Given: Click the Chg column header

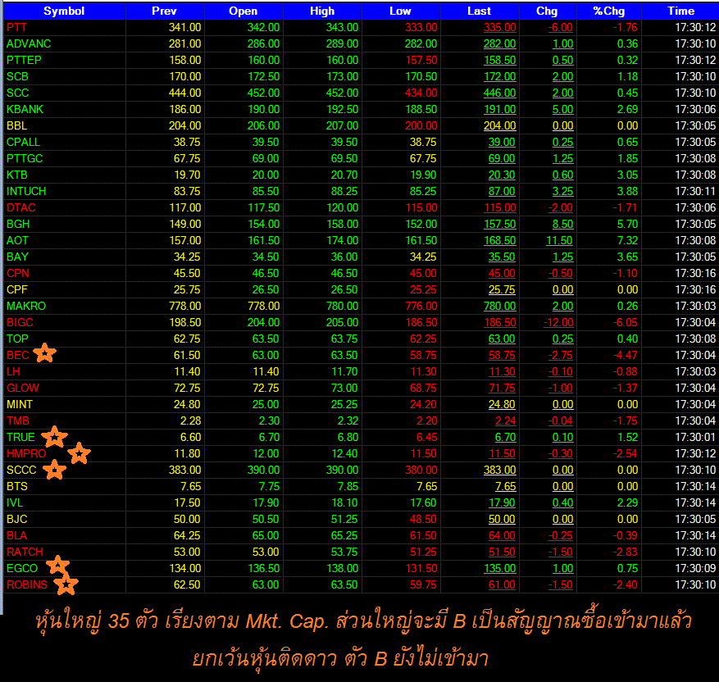Looking at the screenshot, I should point(548,11).
